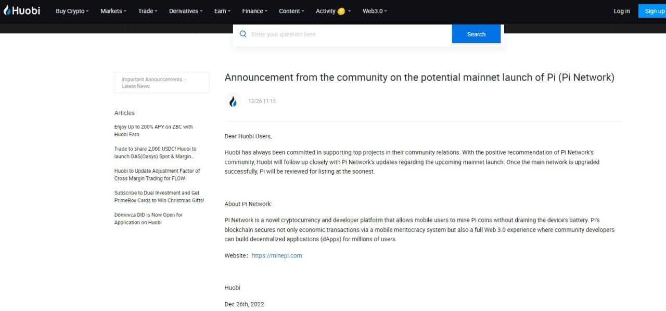Click the Sign up button

pos(653,11)
